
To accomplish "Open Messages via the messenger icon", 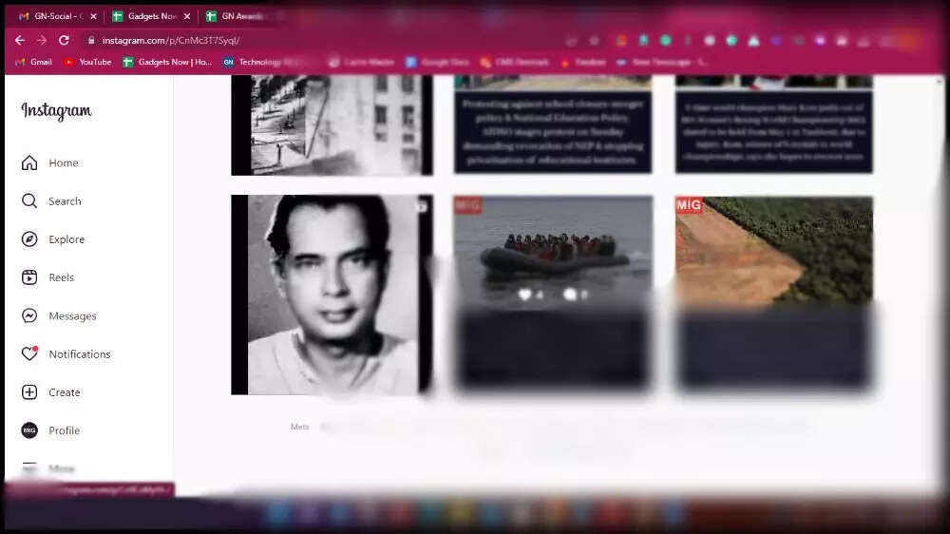I will point(29,315).
